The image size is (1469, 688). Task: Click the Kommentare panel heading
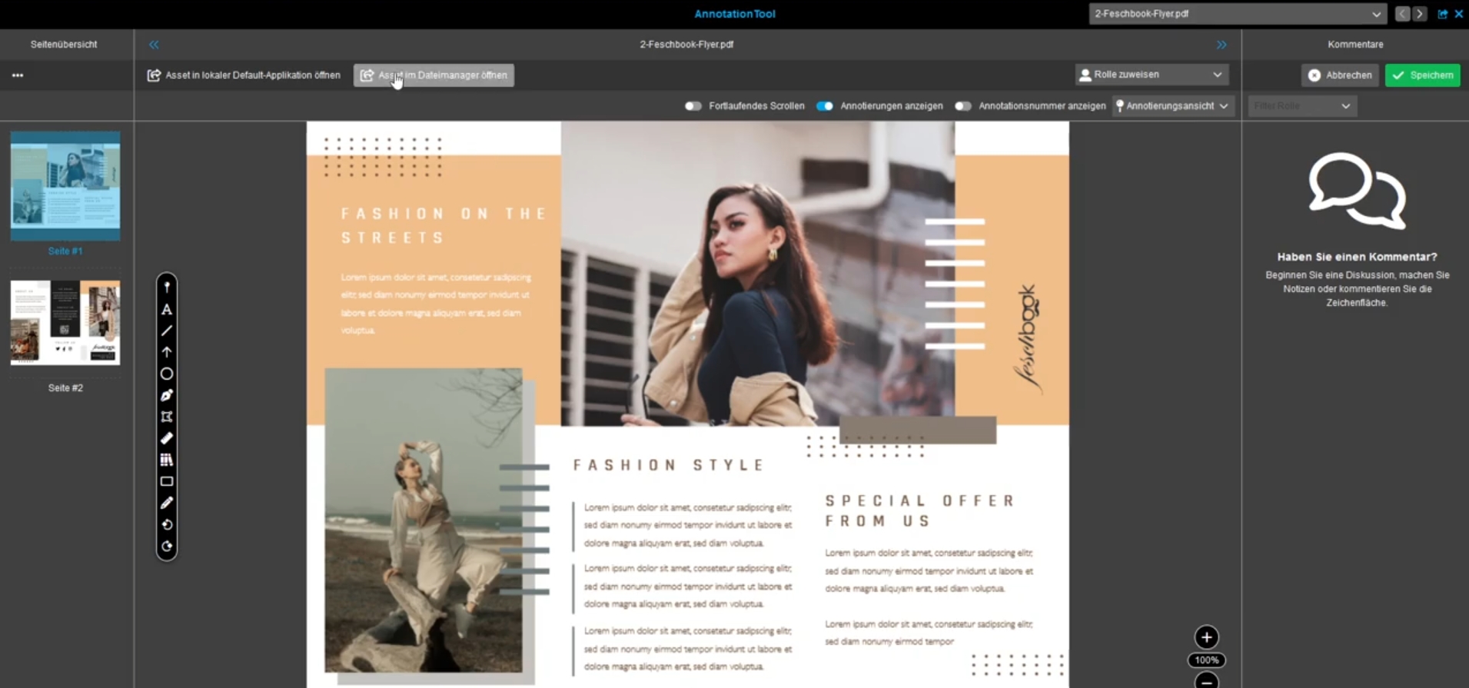tap(1355, 45)
